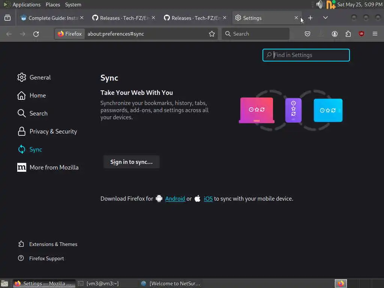Close the Complete Guide tab
The image size is (384, 288).
(x=82, y=18)
